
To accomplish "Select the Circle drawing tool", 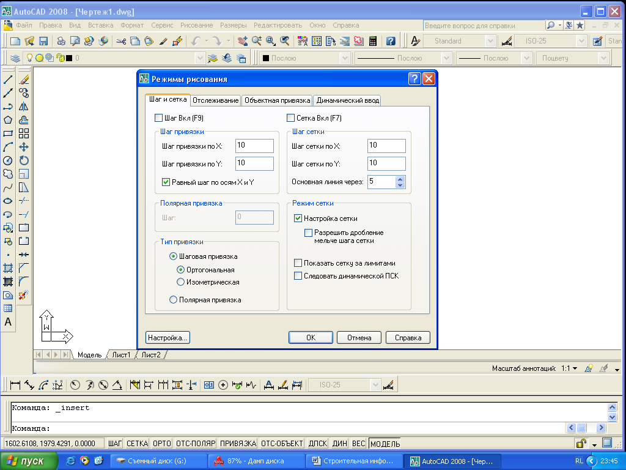I will [x=8, y=161].
